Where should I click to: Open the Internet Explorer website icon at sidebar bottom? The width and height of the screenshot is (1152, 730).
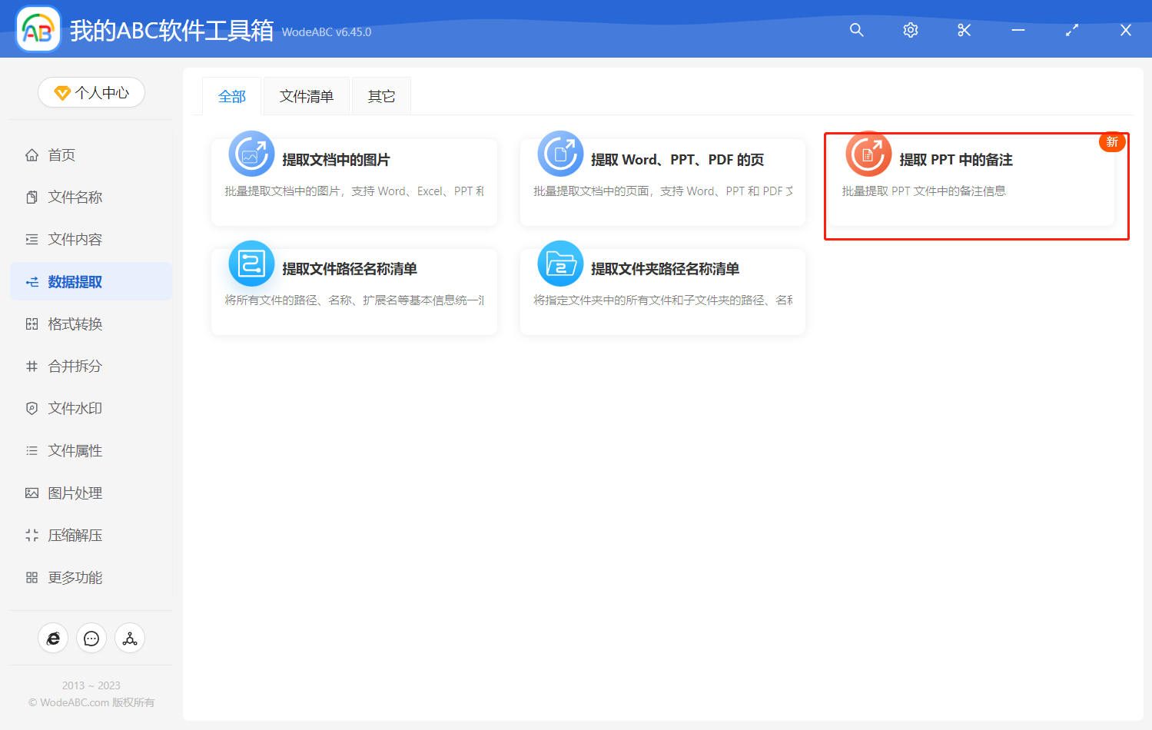[x=53, y=638]
